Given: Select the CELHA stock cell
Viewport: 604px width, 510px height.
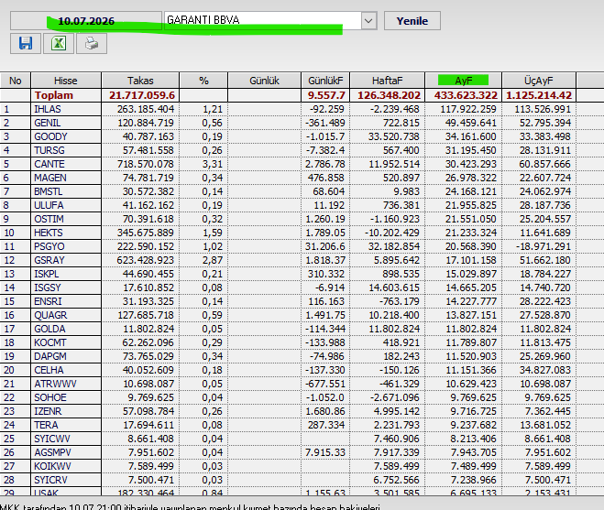Looking at the screenshot, I should 66,370.
